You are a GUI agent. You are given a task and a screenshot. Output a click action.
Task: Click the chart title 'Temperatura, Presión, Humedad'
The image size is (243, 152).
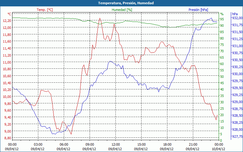tap(126, 3)
